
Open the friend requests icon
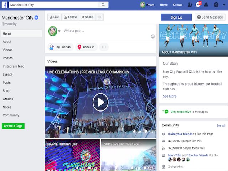click(x=190, y=5)
